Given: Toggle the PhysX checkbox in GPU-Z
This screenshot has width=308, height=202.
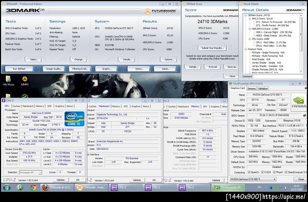Looking at the screenshot, I should click(274, 172).
